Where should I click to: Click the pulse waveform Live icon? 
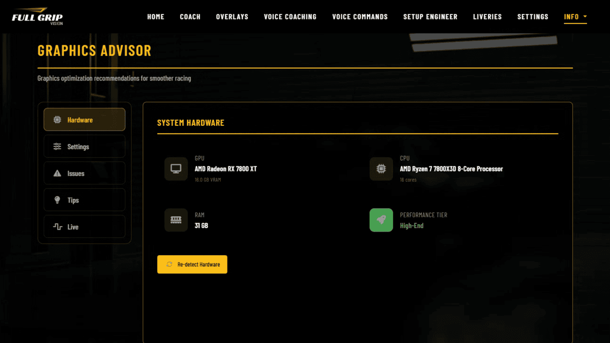point(58,227)
